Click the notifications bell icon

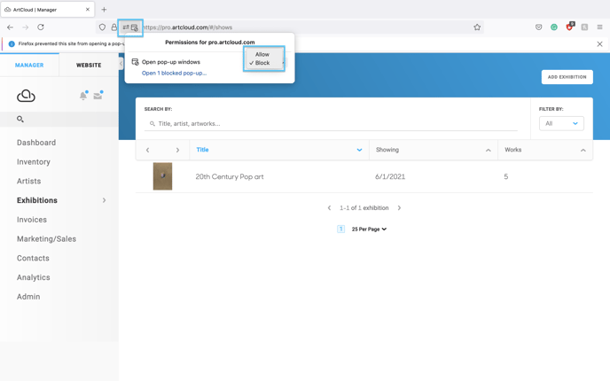[83, 96]
